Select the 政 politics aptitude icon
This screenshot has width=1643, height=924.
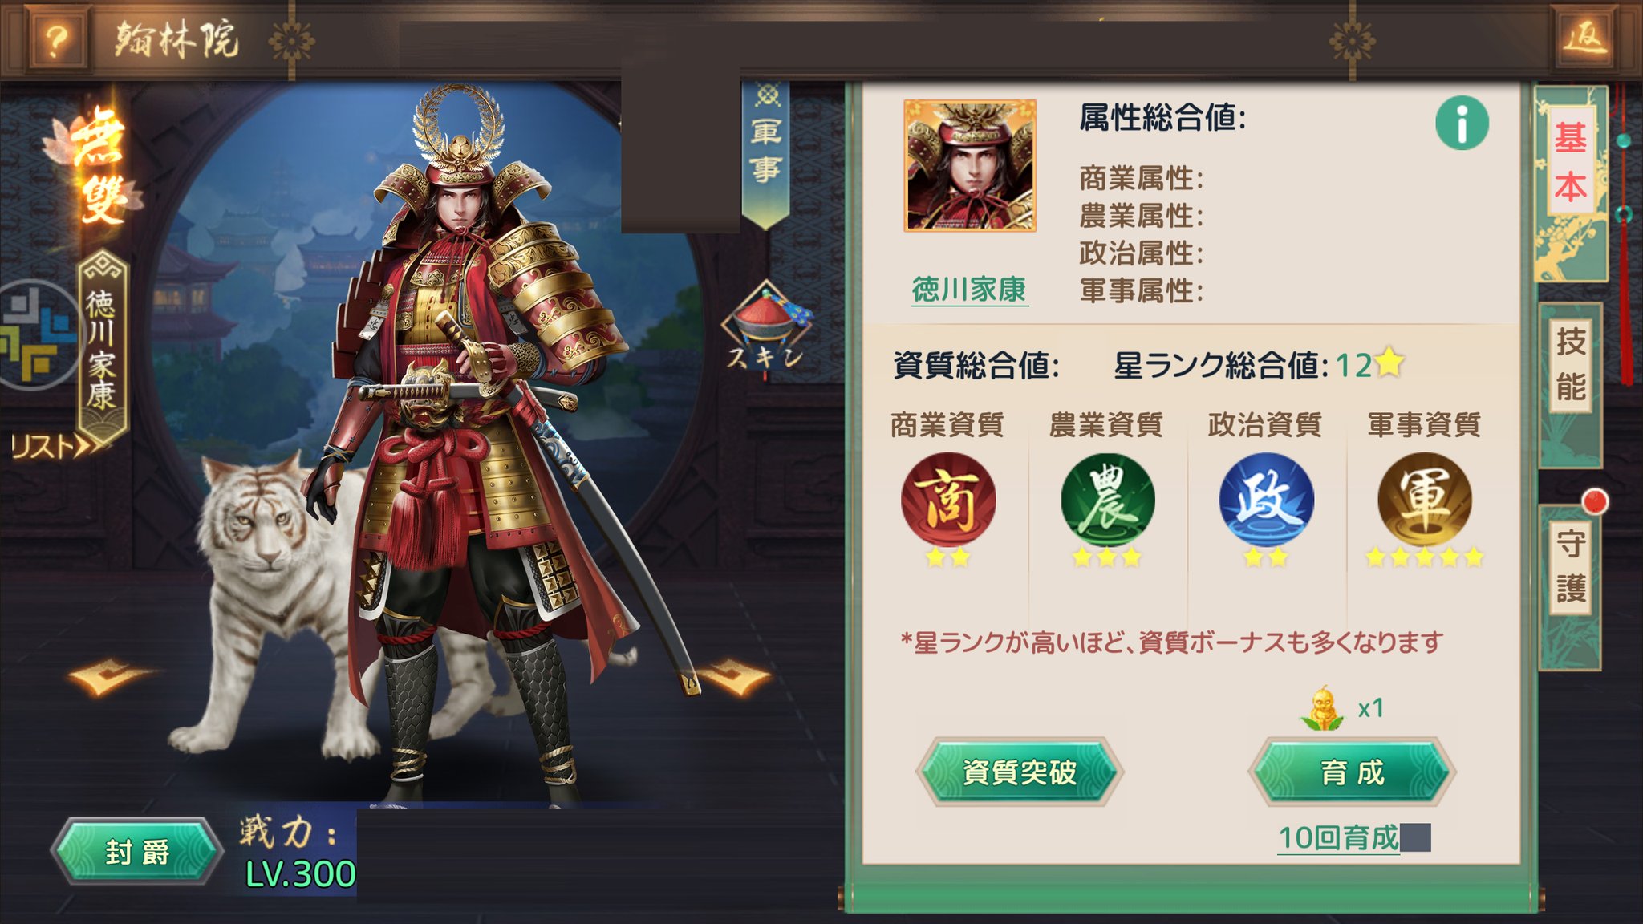(x=1266, y=500)
